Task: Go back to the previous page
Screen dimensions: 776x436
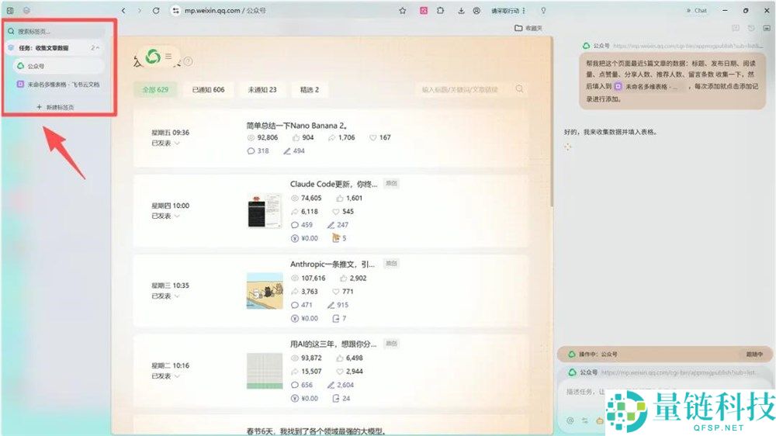Action: [x=123, y=10]
